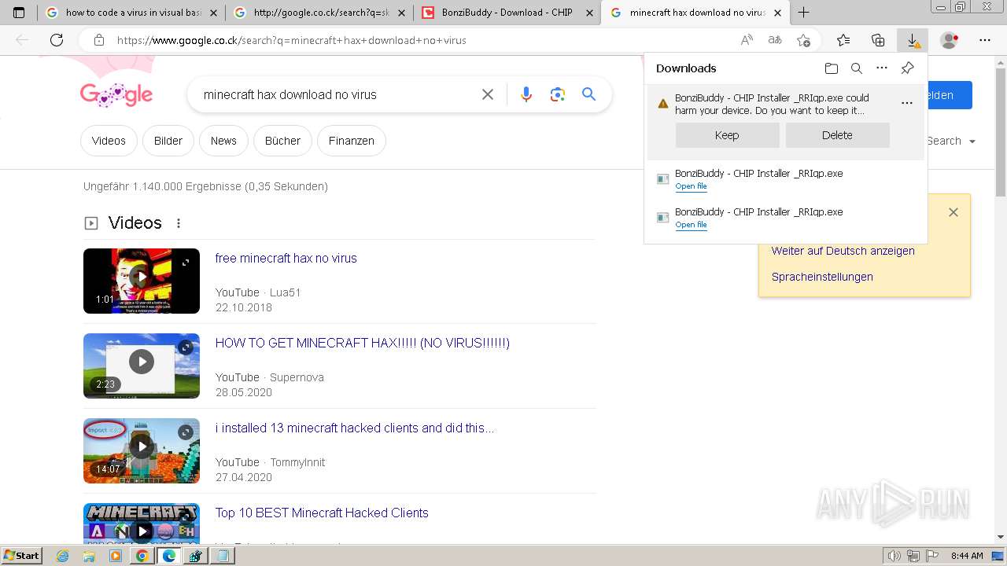
Task: Clear the search box with X icon
Action: (488, 94)
